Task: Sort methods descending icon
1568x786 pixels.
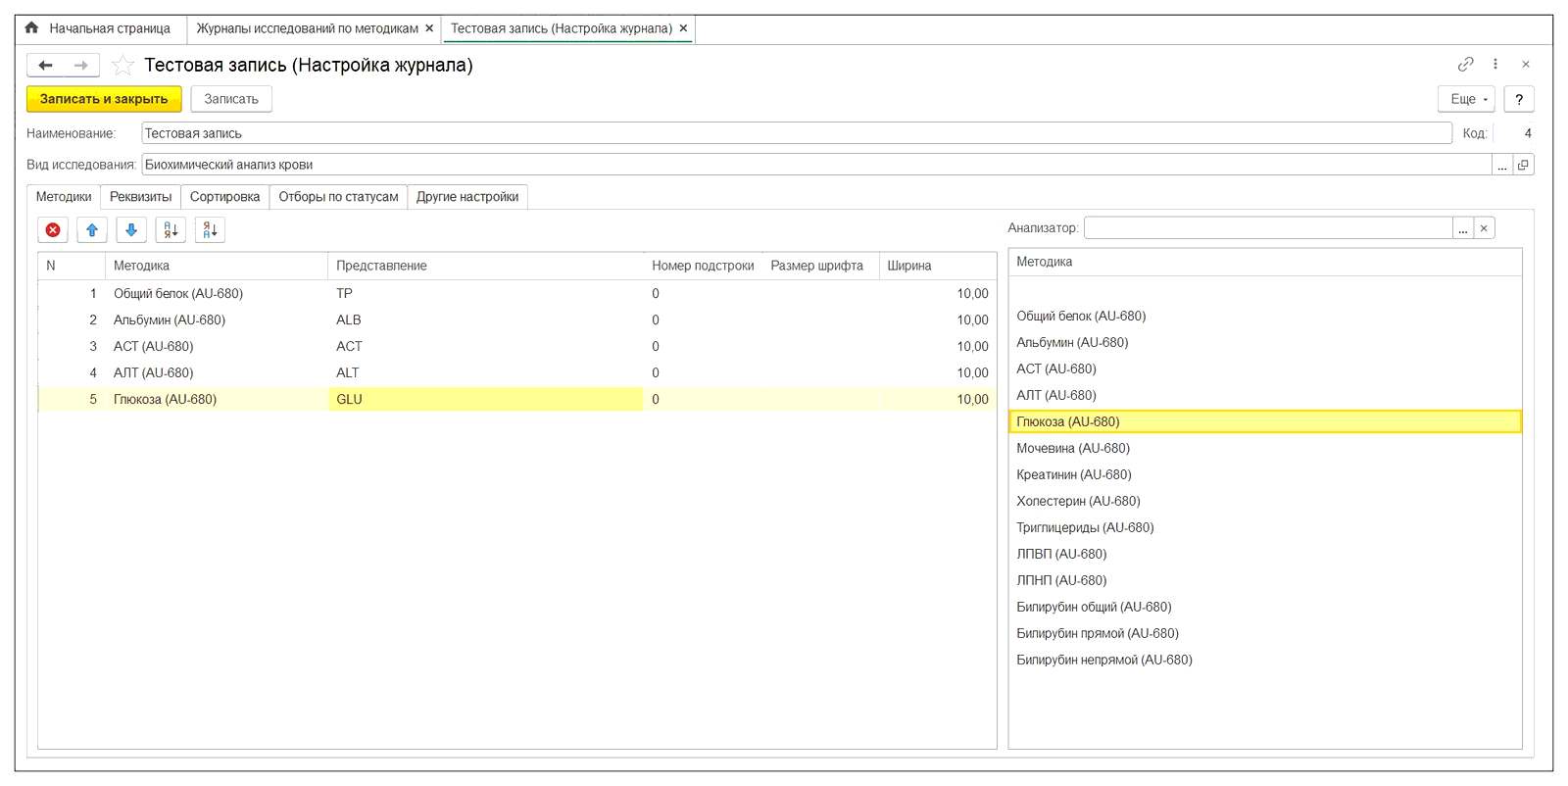Action: [210, 230]
